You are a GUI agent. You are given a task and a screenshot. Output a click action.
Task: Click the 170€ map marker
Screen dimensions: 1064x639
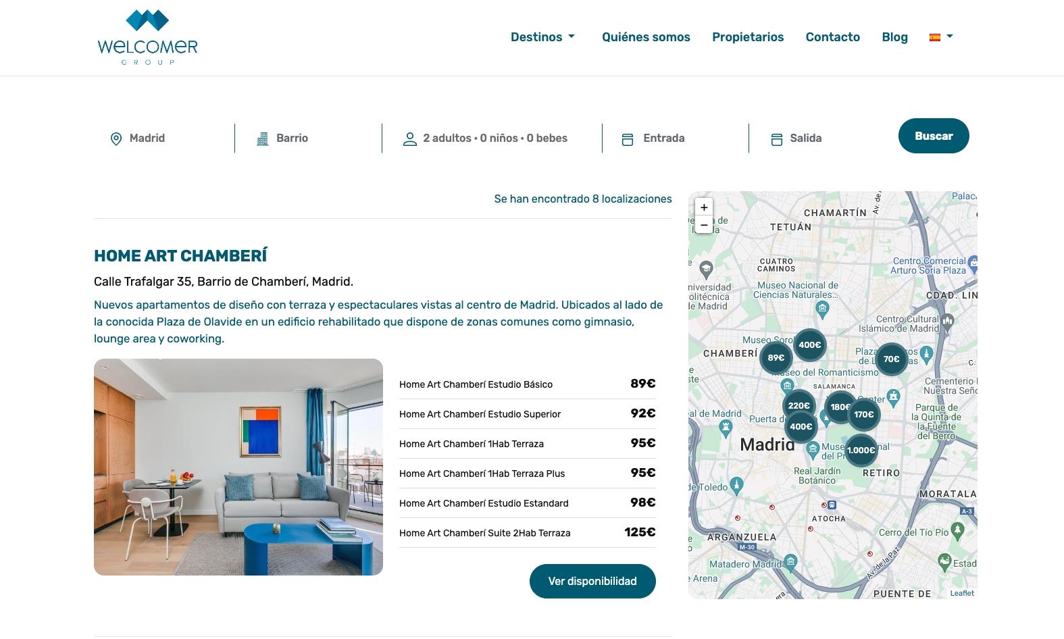(x=863, y=415)
